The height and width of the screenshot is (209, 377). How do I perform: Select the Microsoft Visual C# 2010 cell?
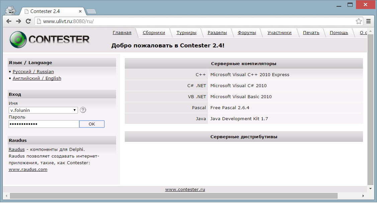[285, 86]
